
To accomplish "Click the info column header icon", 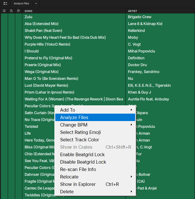I will 4,11.
